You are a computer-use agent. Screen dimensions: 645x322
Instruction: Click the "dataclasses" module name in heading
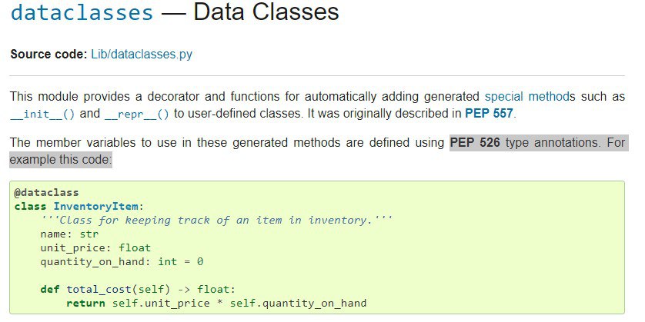pos(82,12)
